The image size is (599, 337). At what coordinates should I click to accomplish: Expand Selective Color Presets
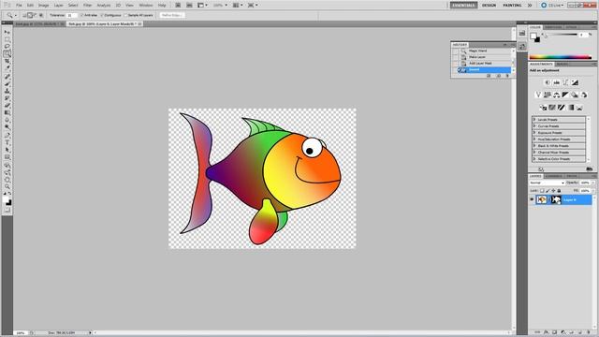tap(534, 158)
